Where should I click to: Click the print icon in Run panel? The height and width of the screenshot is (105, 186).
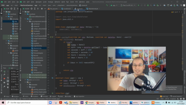click(x=8, y=84)
